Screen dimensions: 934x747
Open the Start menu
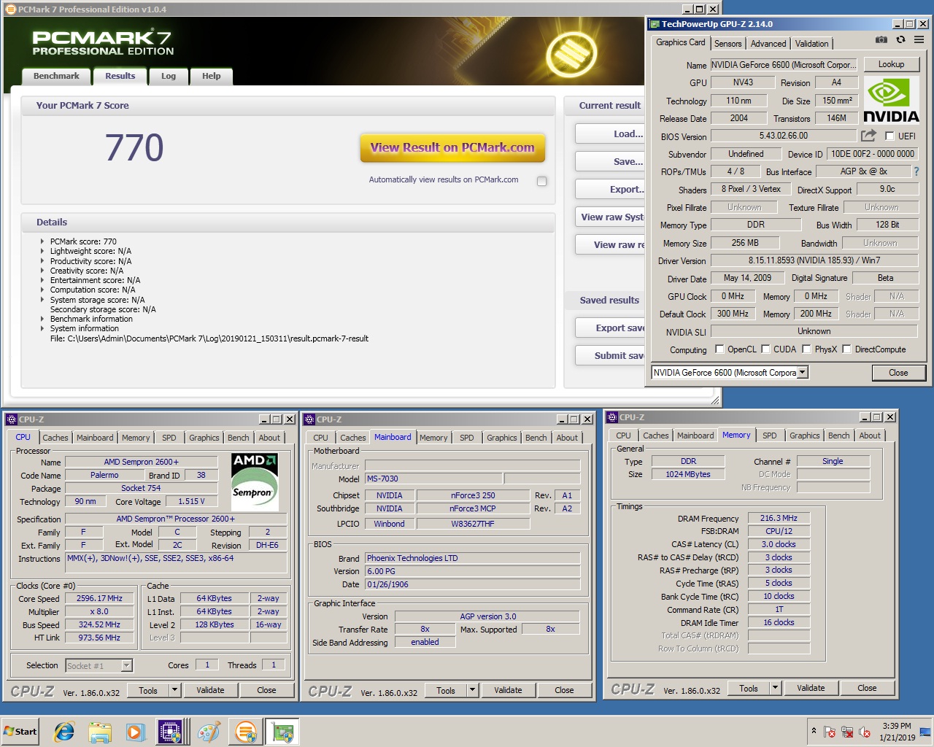coord(20,731)
